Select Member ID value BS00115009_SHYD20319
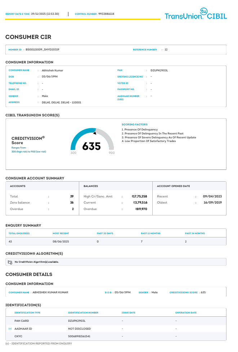 click(42, 49)
